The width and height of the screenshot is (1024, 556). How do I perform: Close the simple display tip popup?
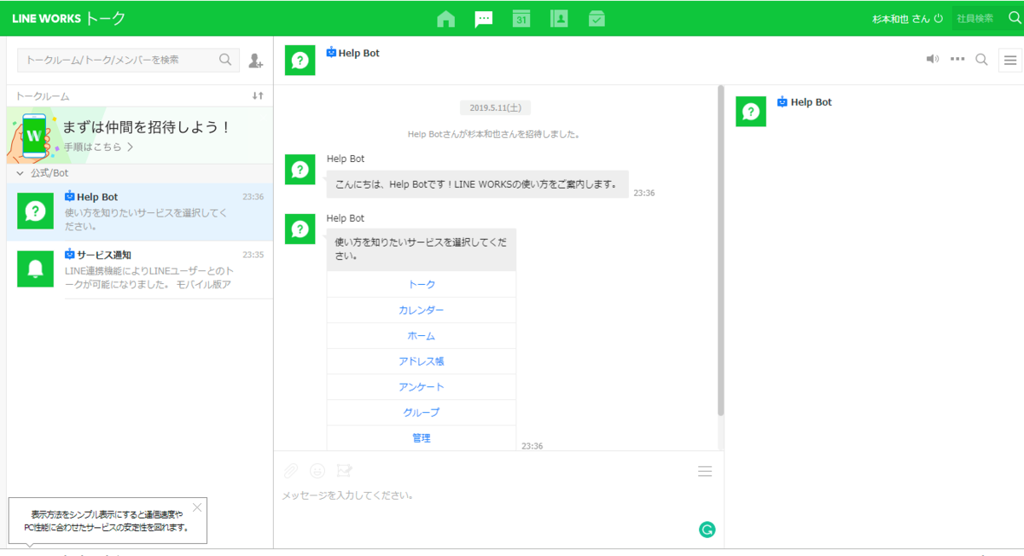197,507
